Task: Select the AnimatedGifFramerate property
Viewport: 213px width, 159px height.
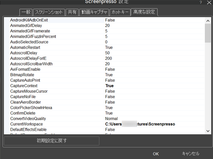Action: (x=30, y=31)
